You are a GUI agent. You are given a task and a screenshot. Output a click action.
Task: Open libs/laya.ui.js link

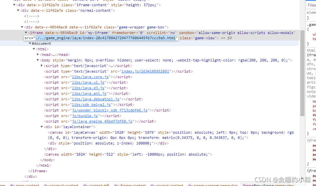click(88, 82)
